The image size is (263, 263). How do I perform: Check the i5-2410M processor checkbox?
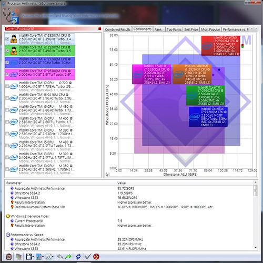click(7, 98)
